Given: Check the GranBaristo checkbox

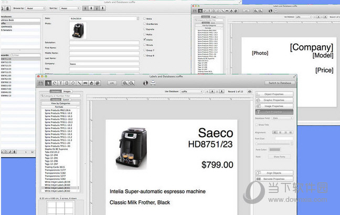Looking at the screenshot, I should [144, 24].
